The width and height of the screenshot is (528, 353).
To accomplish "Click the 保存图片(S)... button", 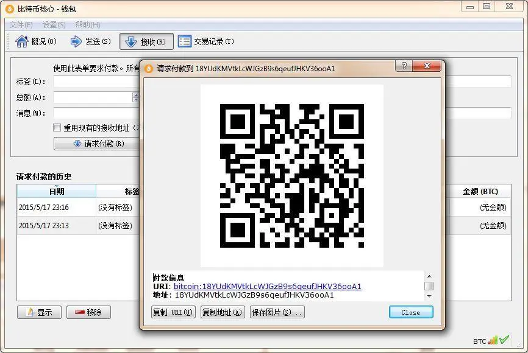I will [x=277, y=312].
